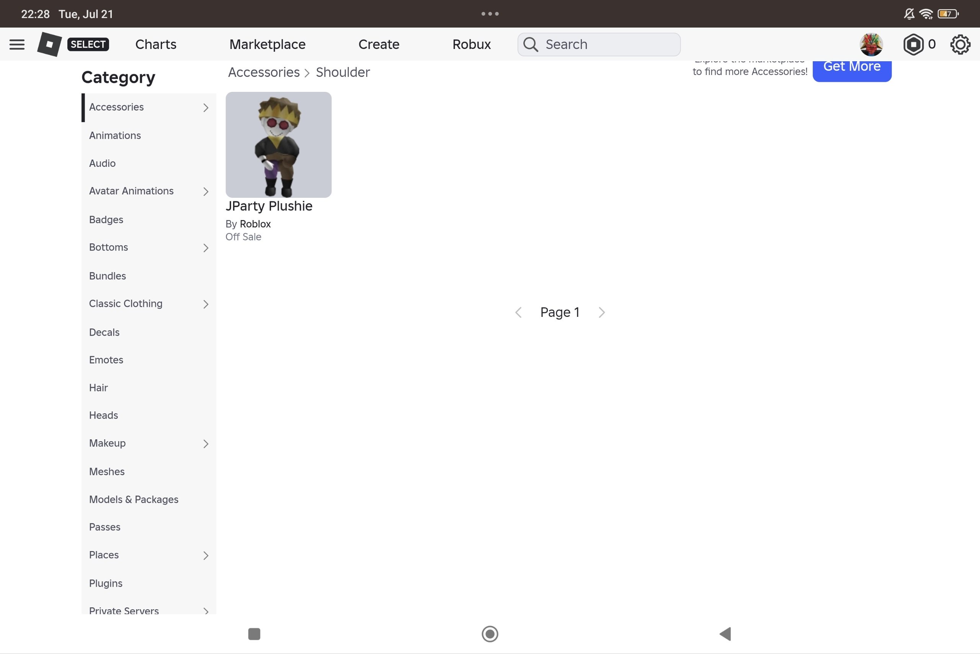Expand the Avatar Animations submenu
Image resolution: width=980 pixels, height=654 pixels.
point(206,191)
